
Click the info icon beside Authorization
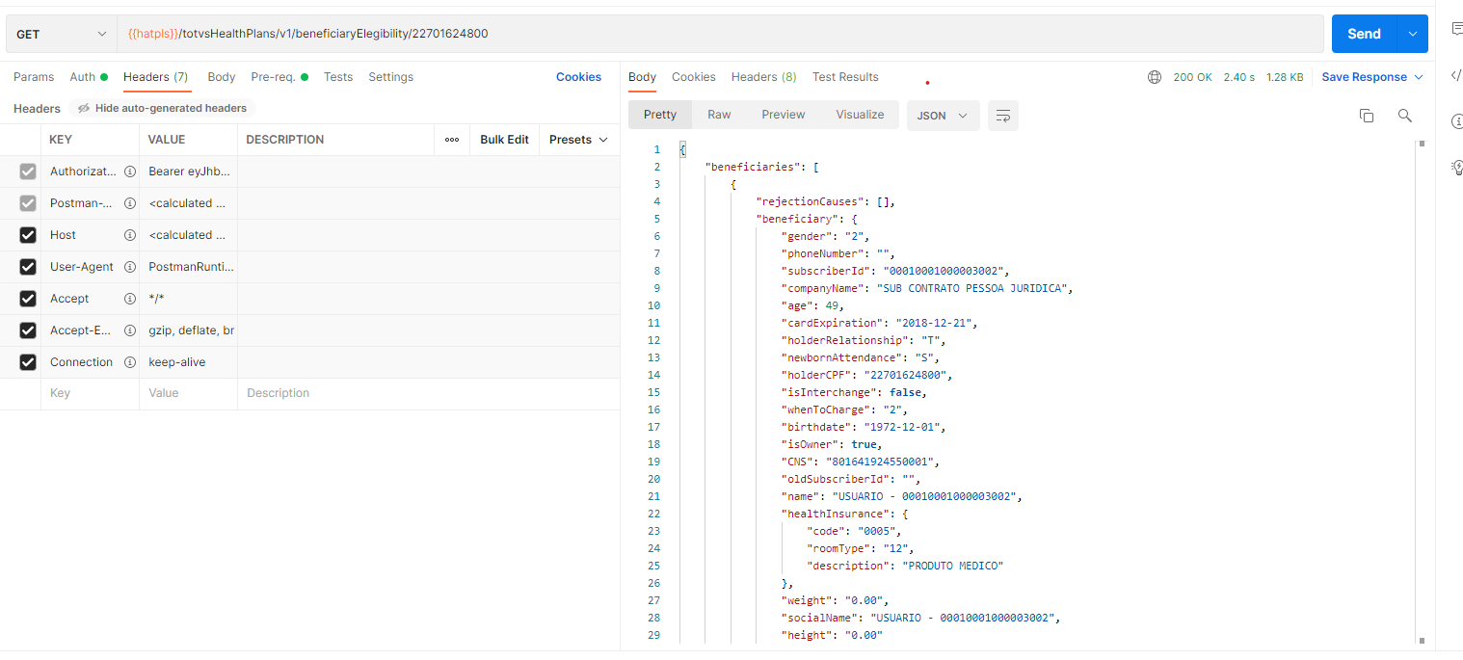(130, 172)
